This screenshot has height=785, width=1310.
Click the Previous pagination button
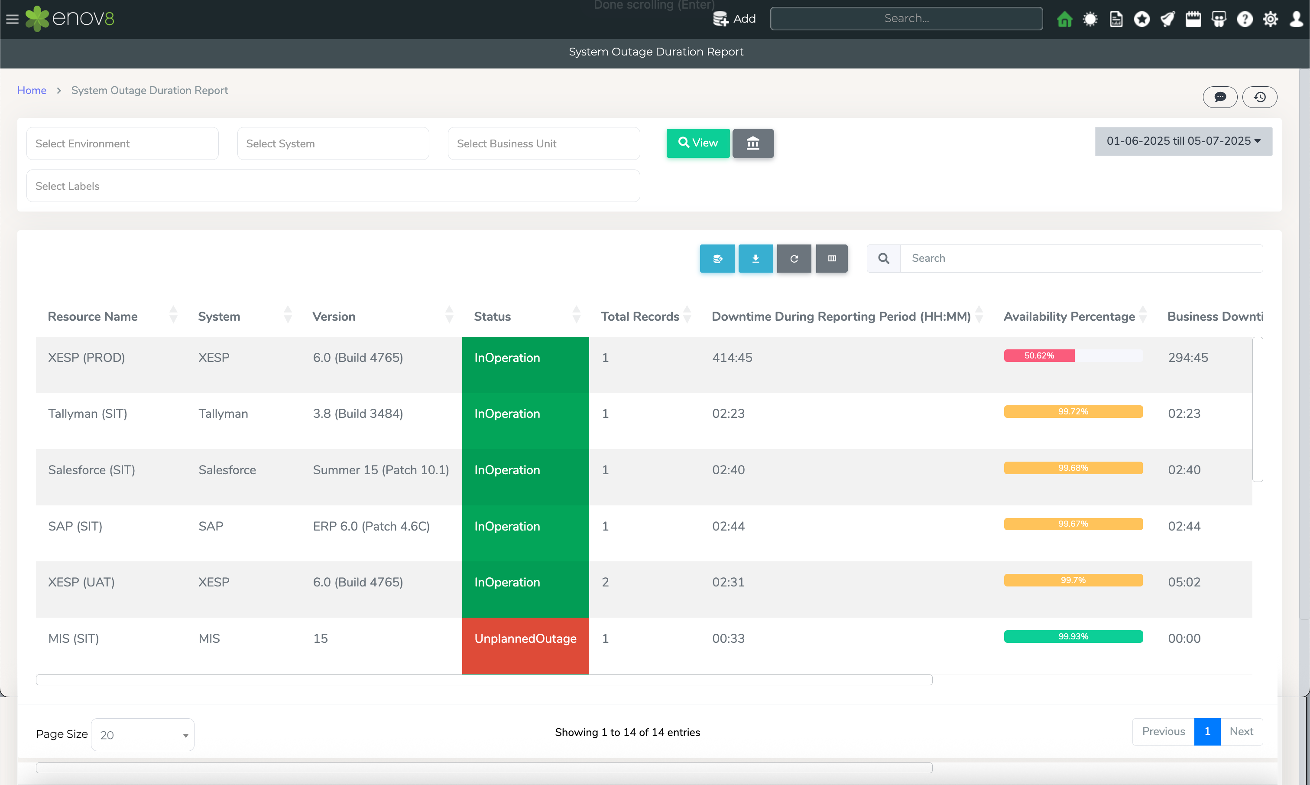click(x=1163, y=732)
